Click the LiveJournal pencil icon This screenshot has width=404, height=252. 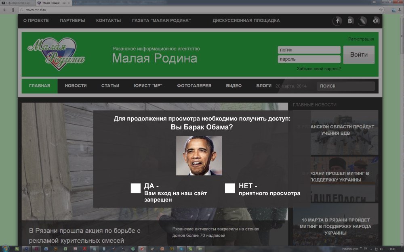[363, 21]
